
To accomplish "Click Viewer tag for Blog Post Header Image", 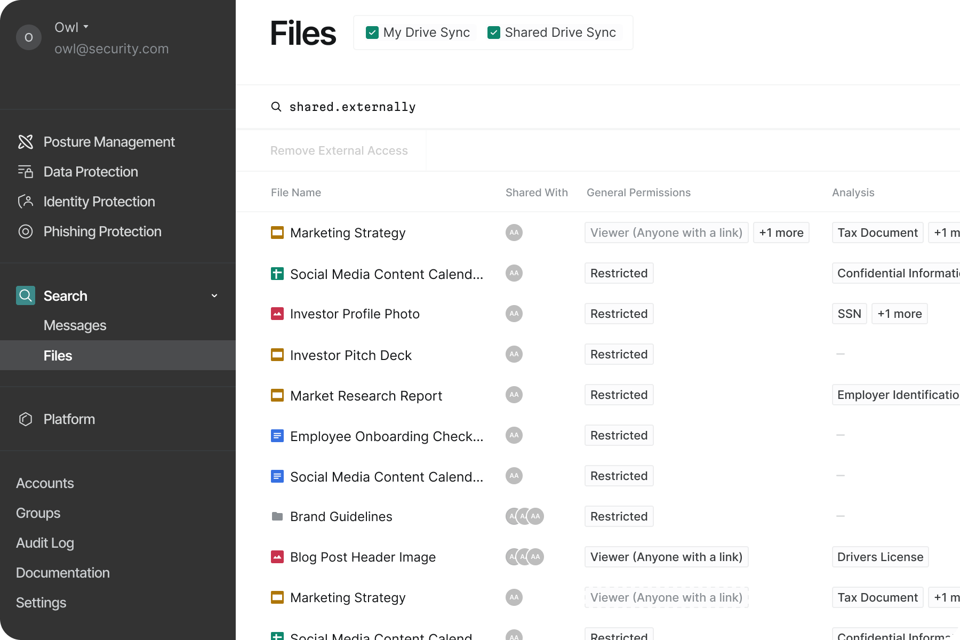I will tap(666, 557).
